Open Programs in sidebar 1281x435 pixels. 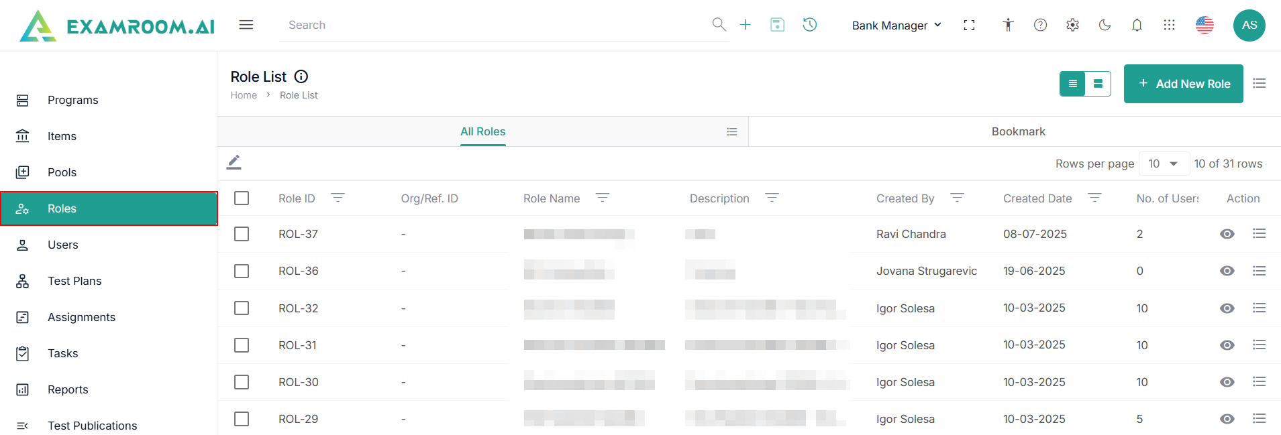tap(109, 100)
